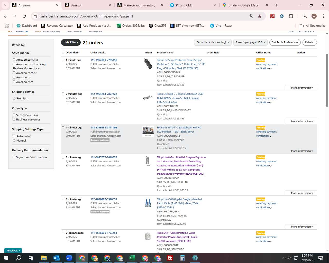329x263 pixels.
Task: Open the Chrome downloads icon
Action: (x=305, y=16)
